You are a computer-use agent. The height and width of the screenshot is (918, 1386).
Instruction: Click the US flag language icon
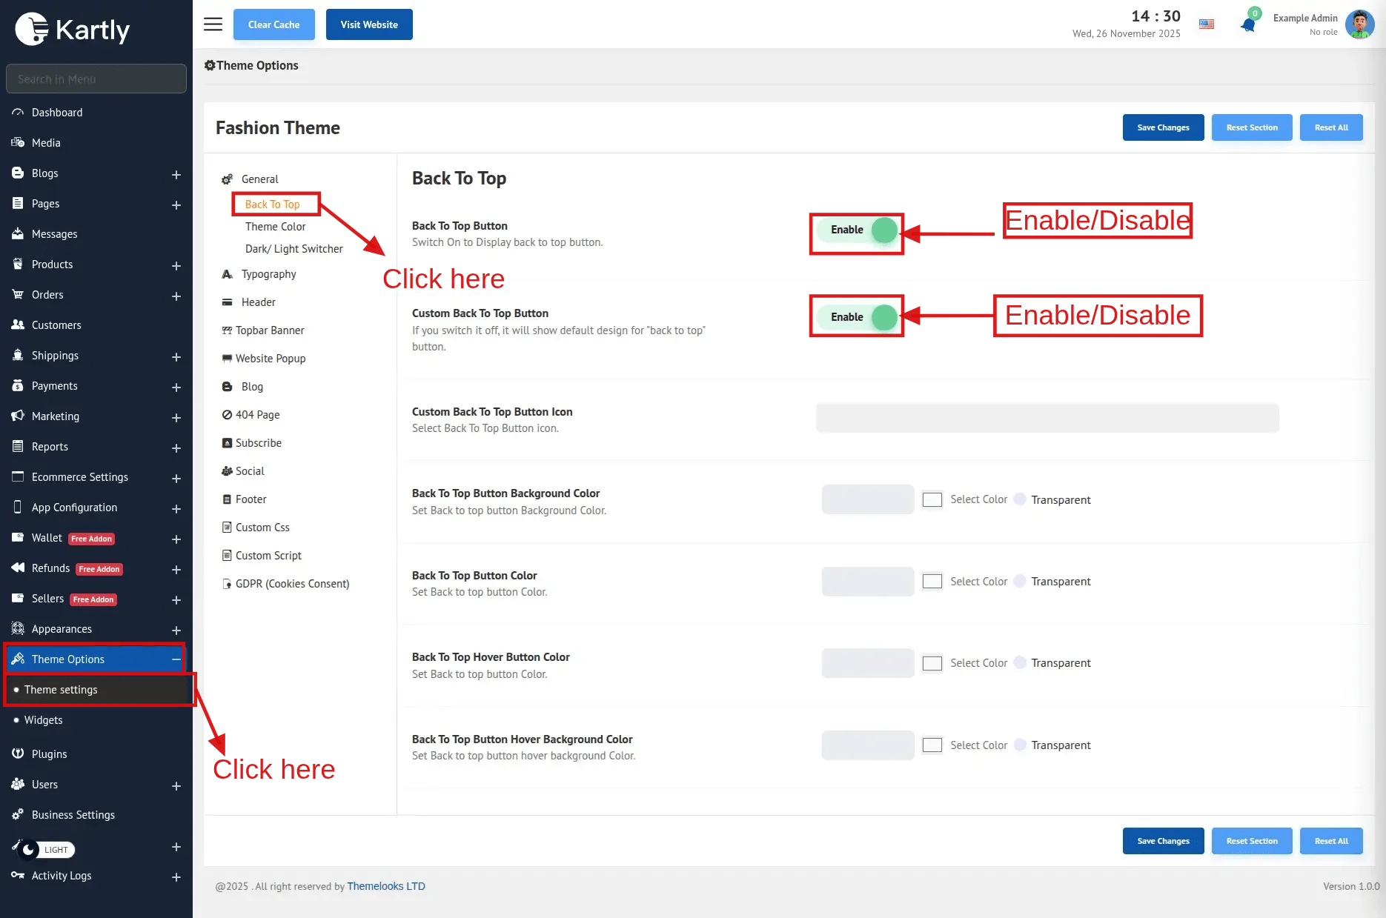tap(1207, 24)
